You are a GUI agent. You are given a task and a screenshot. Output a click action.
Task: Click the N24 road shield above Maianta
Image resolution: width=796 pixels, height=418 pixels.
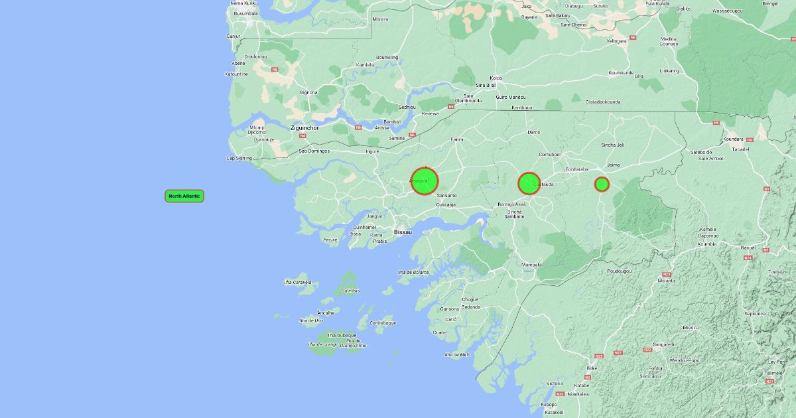[x=666, y=274]
